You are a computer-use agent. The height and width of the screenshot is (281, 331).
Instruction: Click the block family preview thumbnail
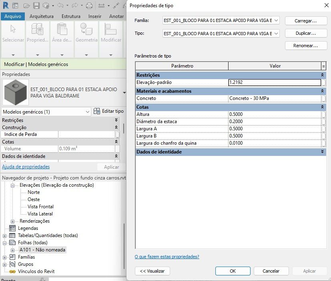[x=15, y=92]
